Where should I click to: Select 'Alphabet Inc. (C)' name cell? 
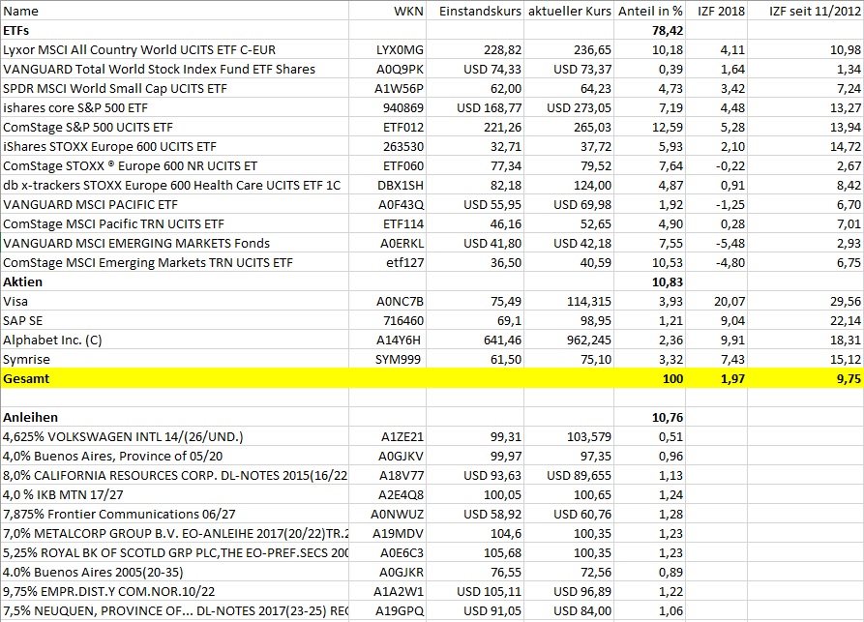click(x=174, y=340)
